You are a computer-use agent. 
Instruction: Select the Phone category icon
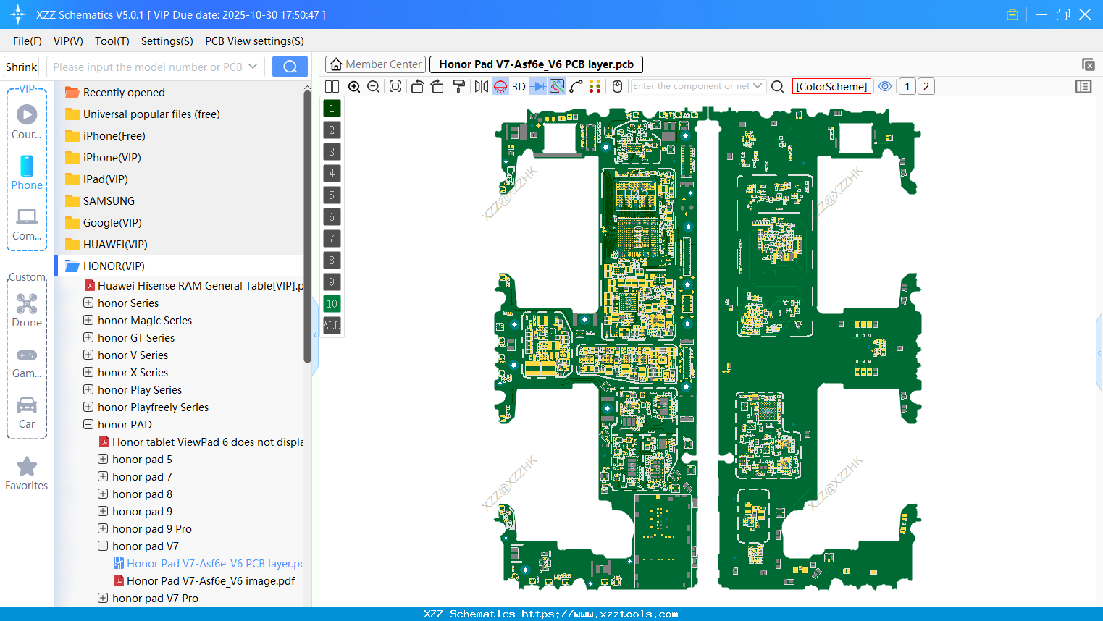(27, 172)
